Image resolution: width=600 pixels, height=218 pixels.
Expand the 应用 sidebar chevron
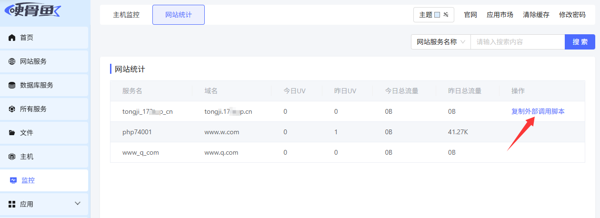tap(78, 204)
